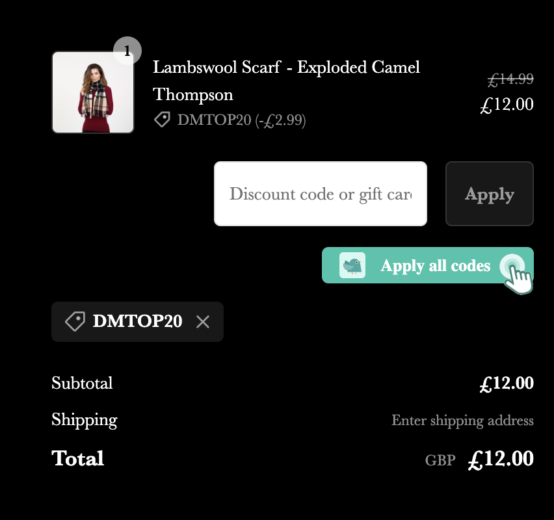This screenshot has width=554, height=520.
Task: Click the tag icon inside the DMTOP20 chip
Action: [x=76, y=321]
